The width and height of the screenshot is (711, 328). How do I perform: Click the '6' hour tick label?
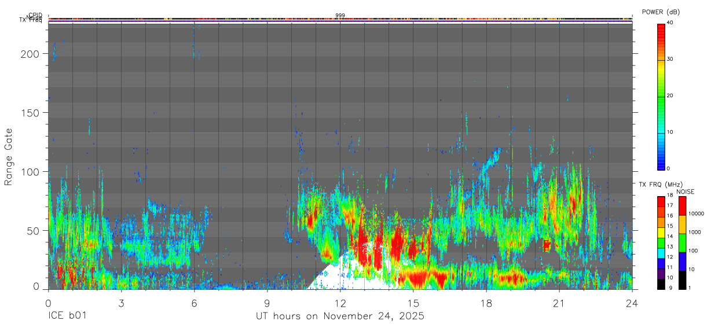[x=194, y=304]
